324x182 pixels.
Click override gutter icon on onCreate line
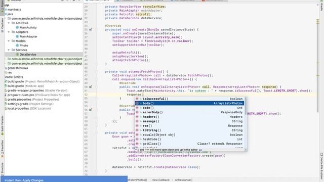click(90, 30)
